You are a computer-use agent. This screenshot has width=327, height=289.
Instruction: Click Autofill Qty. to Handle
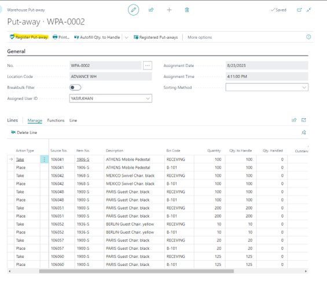(x=97, y=37)
